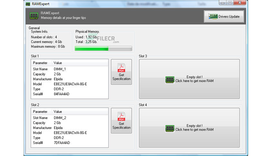Select Slot 1 type DDR-2 value
Image resolution: width=269 pixels, height=156 pixels.
(59, 89)
